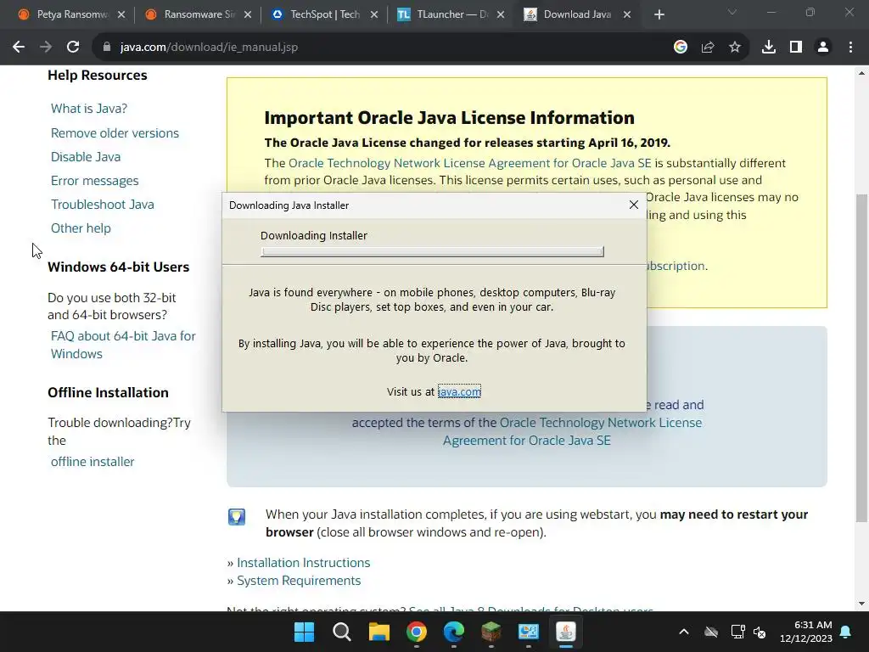Close the Download Java tab
The height and width of the screenshot is (652, 869).
click(x=627, y=15)
